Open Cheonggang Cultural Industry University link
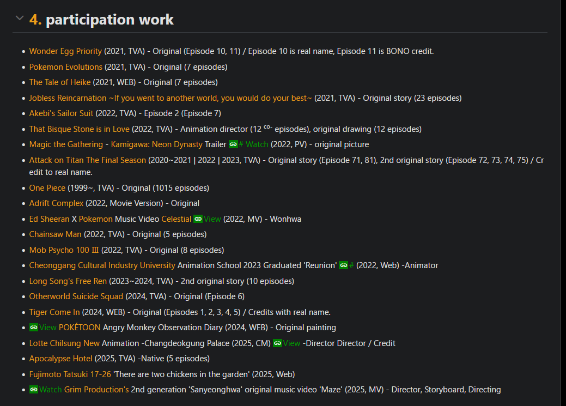The image size is (566, 406). (x=102, y=265)
